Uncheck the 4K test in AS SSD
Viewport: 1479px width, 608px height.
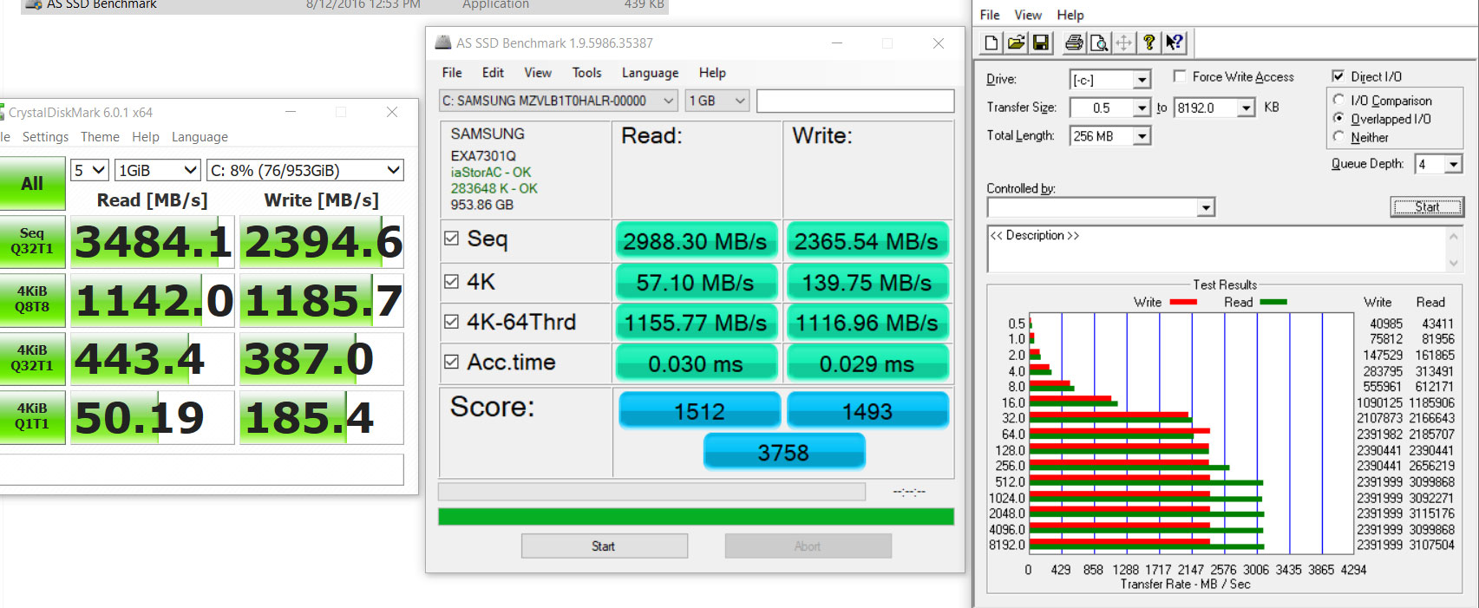point(451,281)
